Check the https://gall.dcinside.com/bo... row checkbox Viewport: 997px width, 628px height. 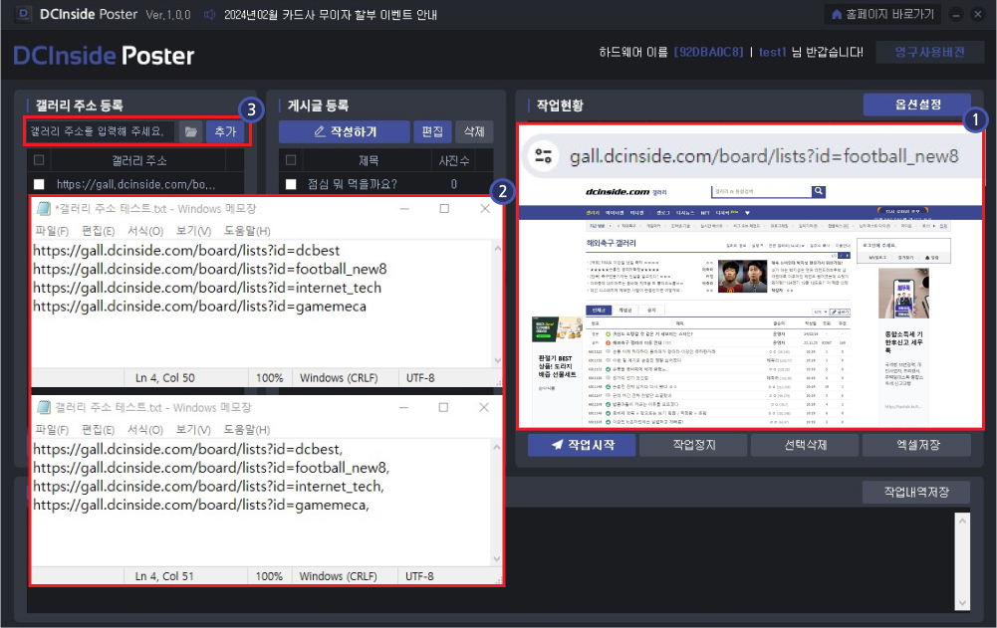coord(40,184)
